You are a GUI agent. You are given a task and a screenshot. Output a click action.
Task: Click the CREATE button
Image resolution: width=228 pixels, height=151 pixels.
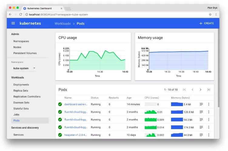click(206, 23)
